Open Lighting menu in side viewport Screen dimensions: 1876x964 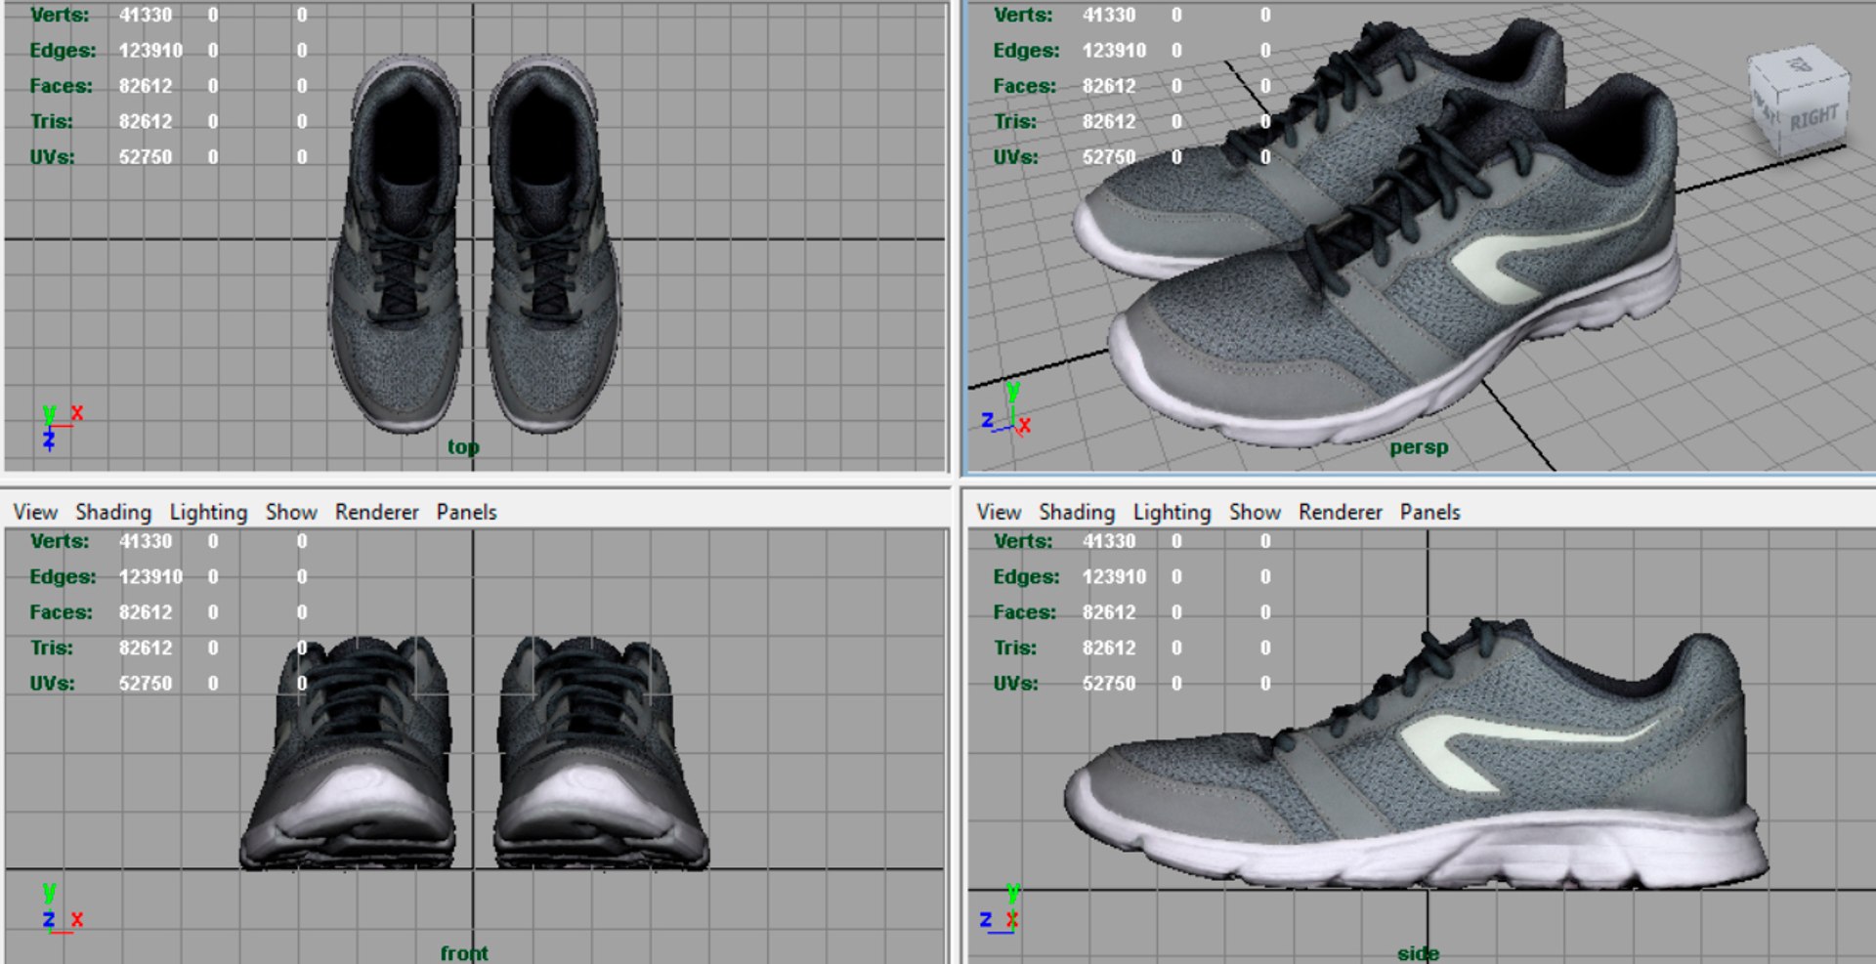click(x=1172, y=512)
